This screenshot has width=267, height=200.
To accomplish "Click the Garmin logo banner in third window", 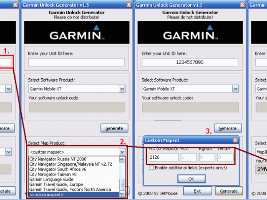I will (190, 32).
